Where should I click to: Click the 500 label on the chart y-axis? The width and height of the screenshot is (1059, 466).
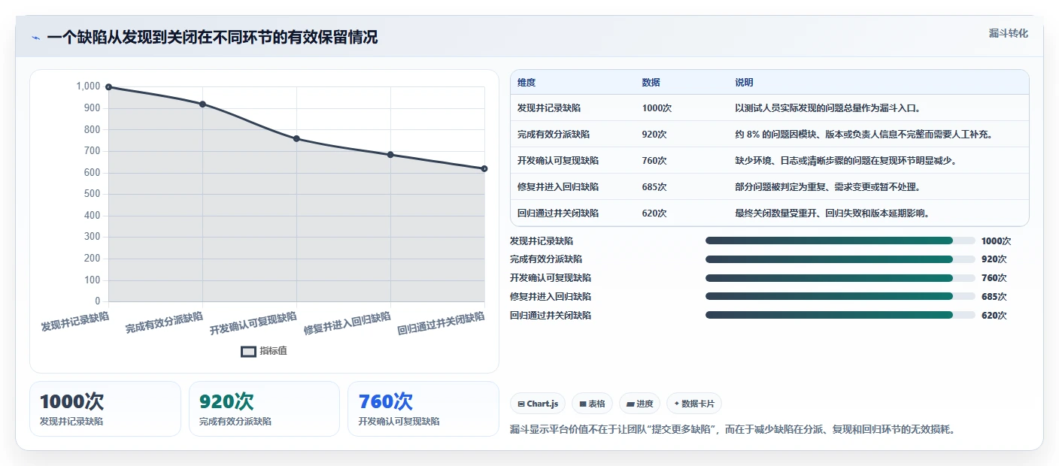pos(93,194)
